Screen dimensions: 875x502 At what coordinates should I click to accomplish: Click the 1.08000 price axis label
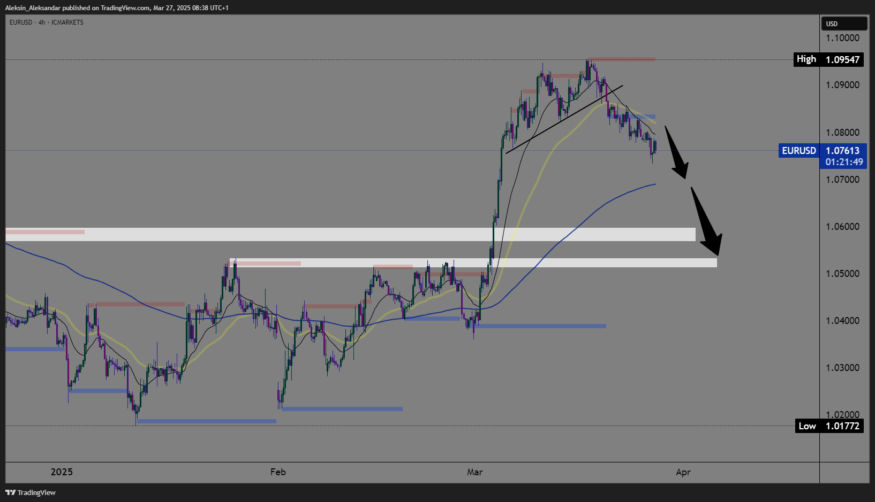pos(842,133)
